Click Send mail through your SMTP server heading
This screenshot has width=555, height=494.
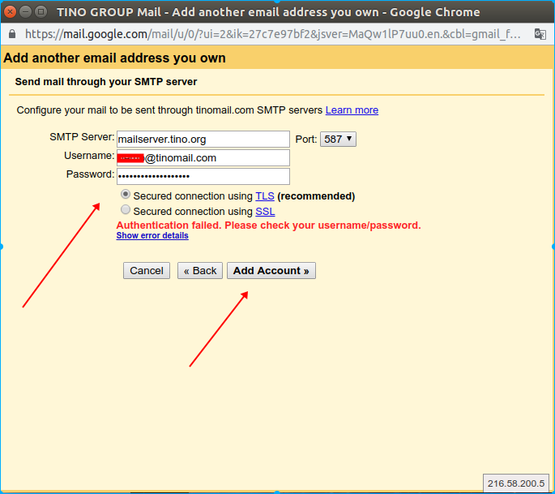click(x=106, y=82)
